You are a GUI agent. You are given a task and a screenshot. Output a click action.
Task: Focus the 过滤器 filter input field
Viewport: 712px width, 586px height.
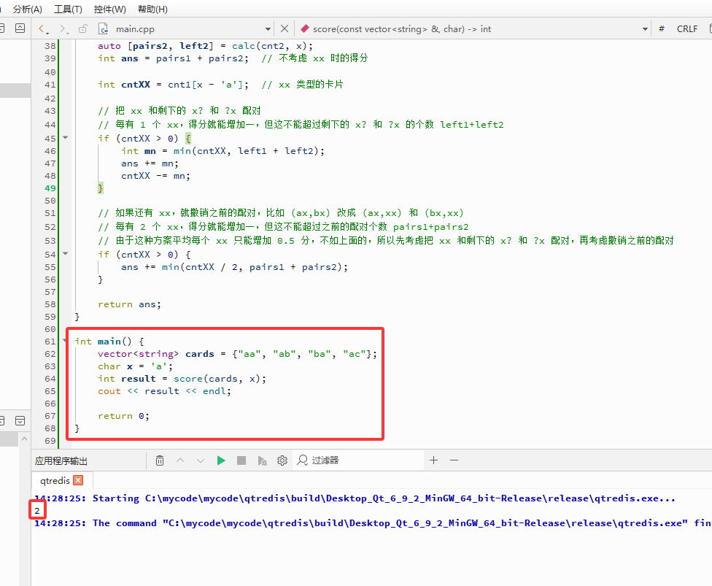coord(360,460)
